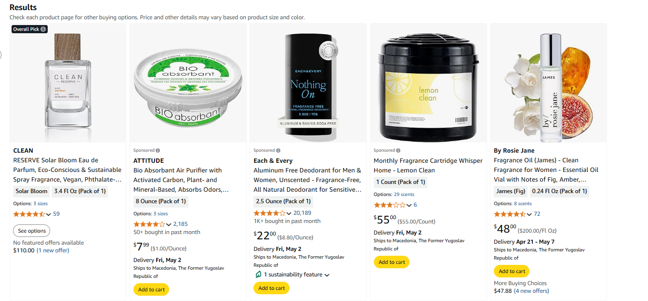Viewport: 648px width, 301px height.
Task: Add Lemon Clean fragrance cartridge to cart
Action: [392, 262]
